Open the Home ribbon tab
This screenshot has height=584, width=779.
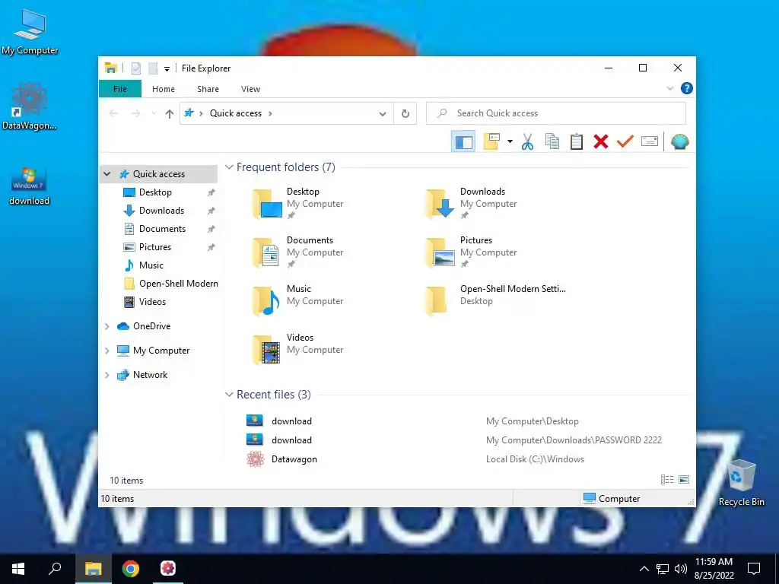point(164,89)
